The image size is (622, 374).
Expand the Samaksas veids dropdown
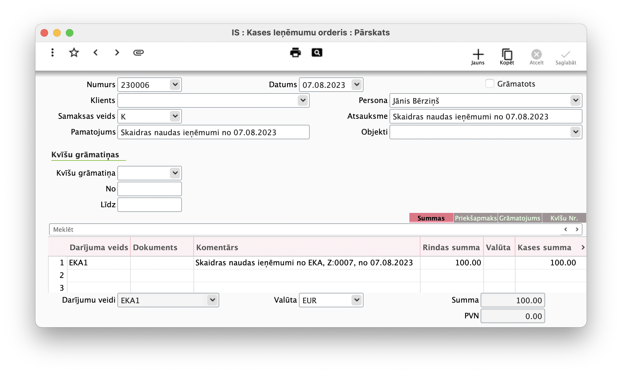click(175, 116)
